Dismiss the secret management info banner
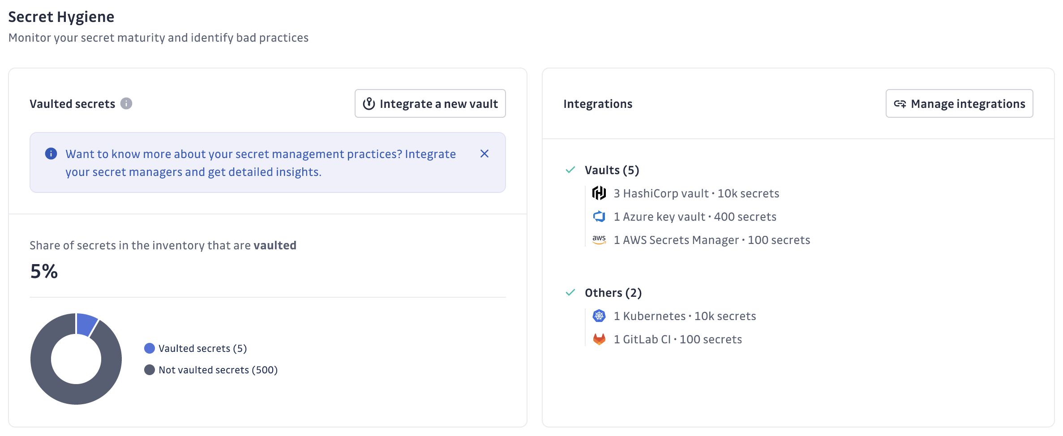Viewport: 1063px width, 436px height. [x=484, y=154]
